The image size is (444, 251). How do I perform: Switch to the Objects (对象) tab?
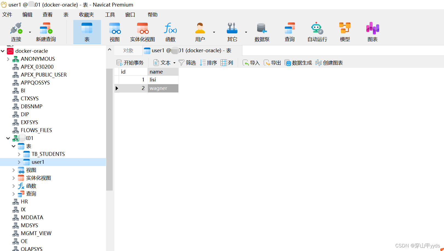(x=128, y=51)
